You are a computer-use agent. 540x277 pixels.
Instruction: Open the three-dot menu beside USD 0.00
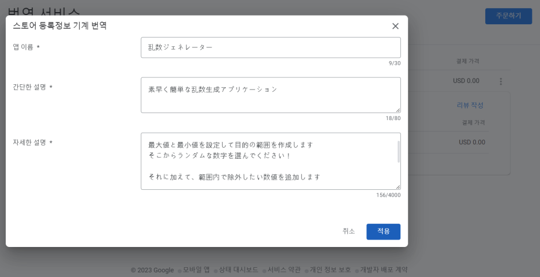pos(501,81)
